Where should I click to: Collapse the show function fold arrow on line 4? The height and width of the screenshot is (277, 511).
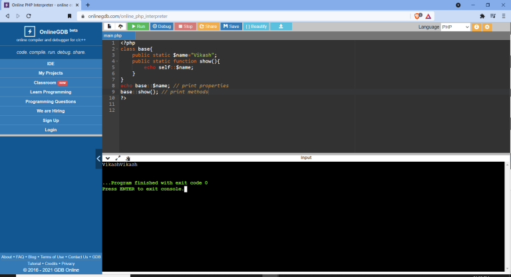coord(117,61)
